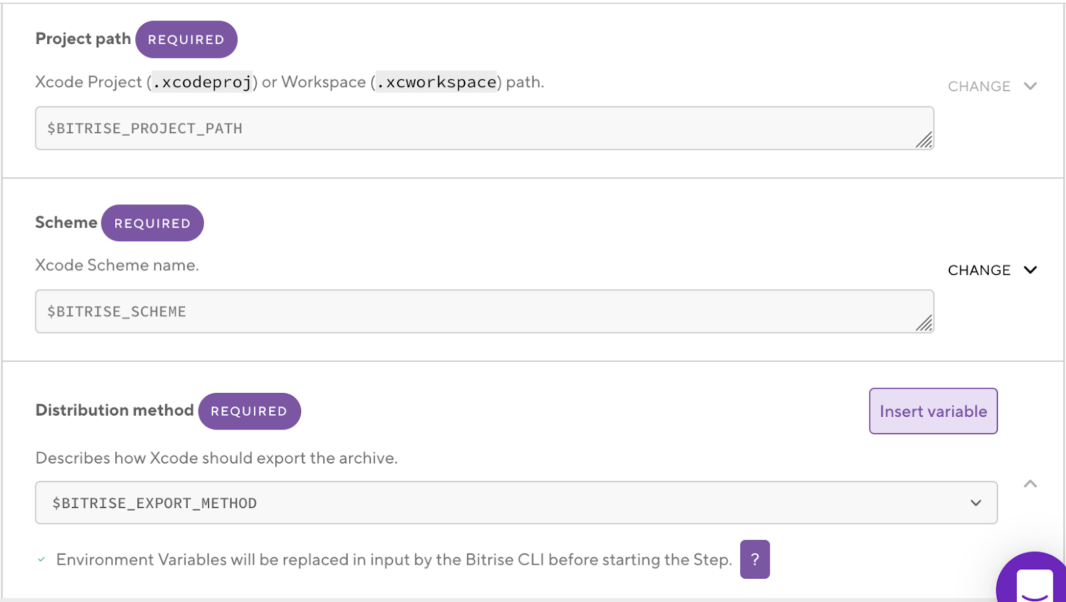Click the purple question mark help icon
Viewport: 1066px width, 602px height.
click(754, 559)
